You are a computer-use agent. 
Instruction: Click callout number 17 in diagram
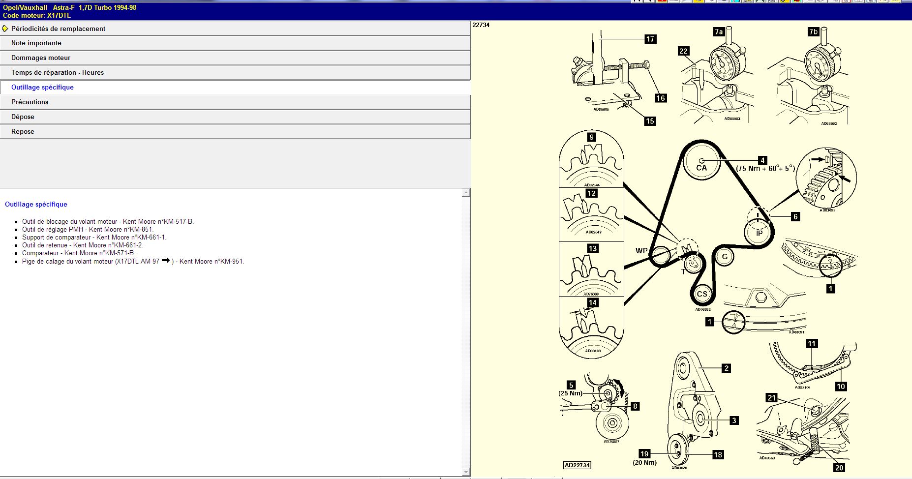click(x=650, y=39)
